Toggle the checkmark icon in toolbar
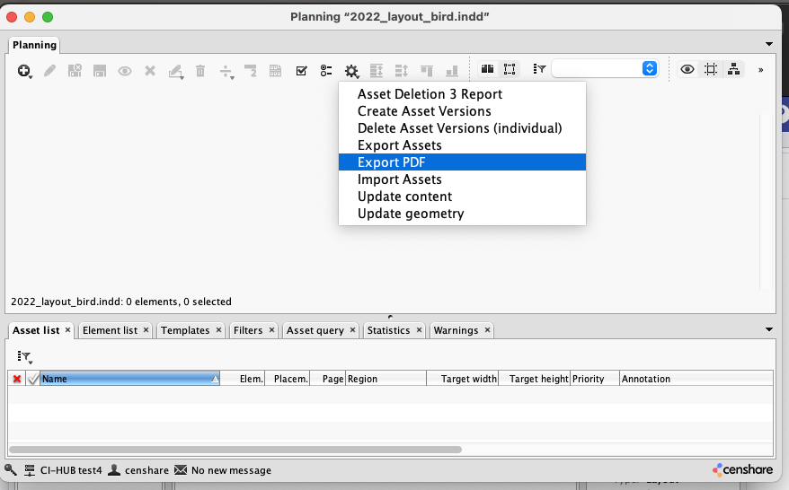This screenshot has height=490, width=789. [302, 70]
